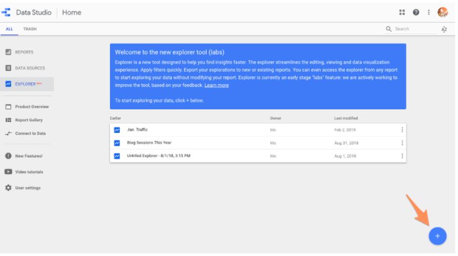Click the Video tutorials YouTube icon
Image resolution: width=458 pixels, height=256 pixels.
[8, 172]
